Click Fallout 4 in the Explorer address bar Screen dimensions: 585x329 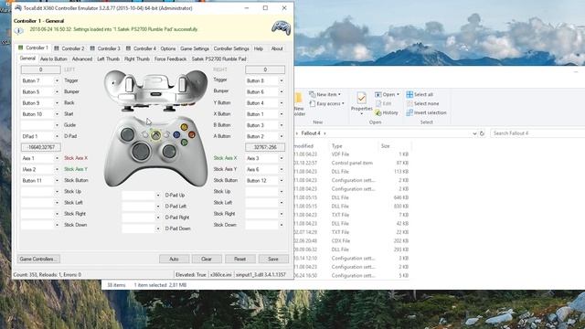point(311,133)
